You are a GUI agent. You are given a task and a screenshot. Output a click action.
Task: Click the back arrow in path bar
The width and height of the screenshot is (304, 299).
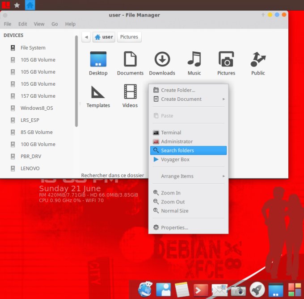(x=86, y=37)
